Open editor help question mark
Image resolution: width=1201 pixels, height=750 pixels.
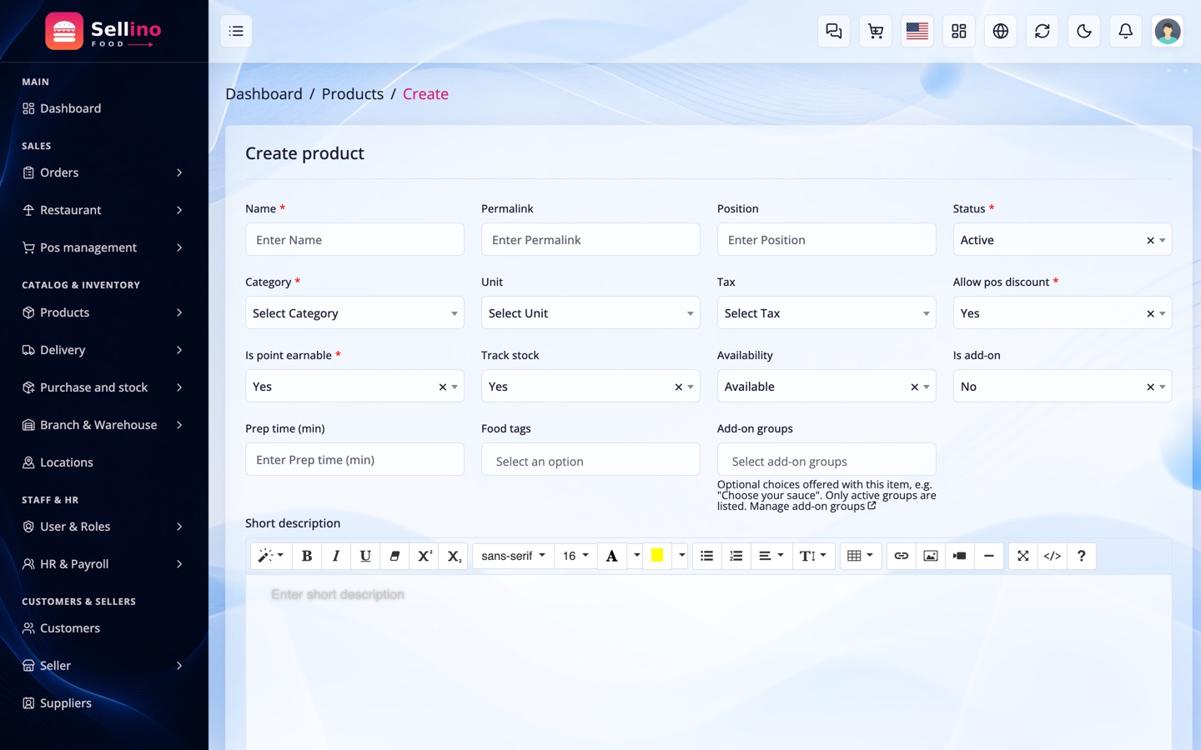(x=1082, y=556)
